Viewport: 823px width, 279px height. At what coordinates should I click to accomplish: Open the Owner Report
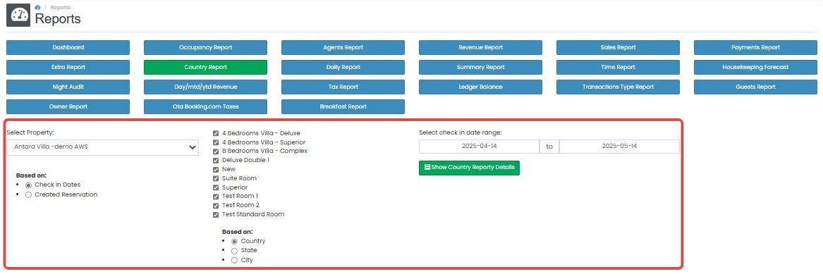click(x=68, y=106)
